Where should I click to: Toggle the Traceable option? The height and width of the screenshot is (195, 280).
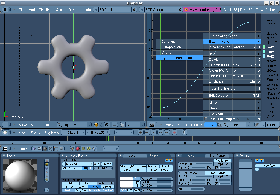[x=94, y=190]
